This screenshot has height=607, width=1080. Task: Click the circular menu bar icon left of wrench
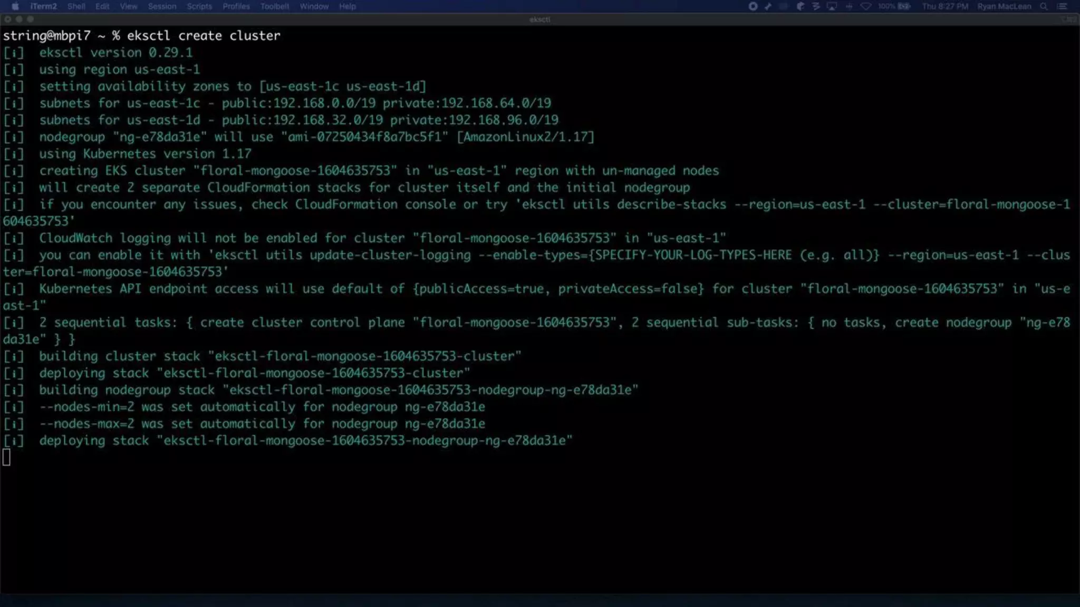tap(753, 6)
